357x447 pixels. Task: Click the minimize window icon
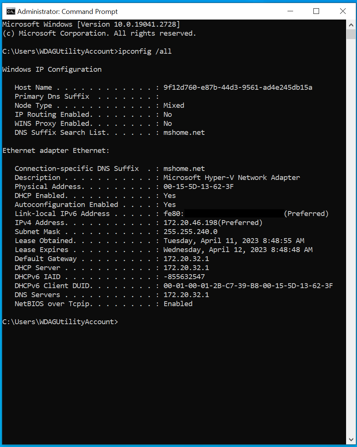pyautogui.click(x=290, y=11)
